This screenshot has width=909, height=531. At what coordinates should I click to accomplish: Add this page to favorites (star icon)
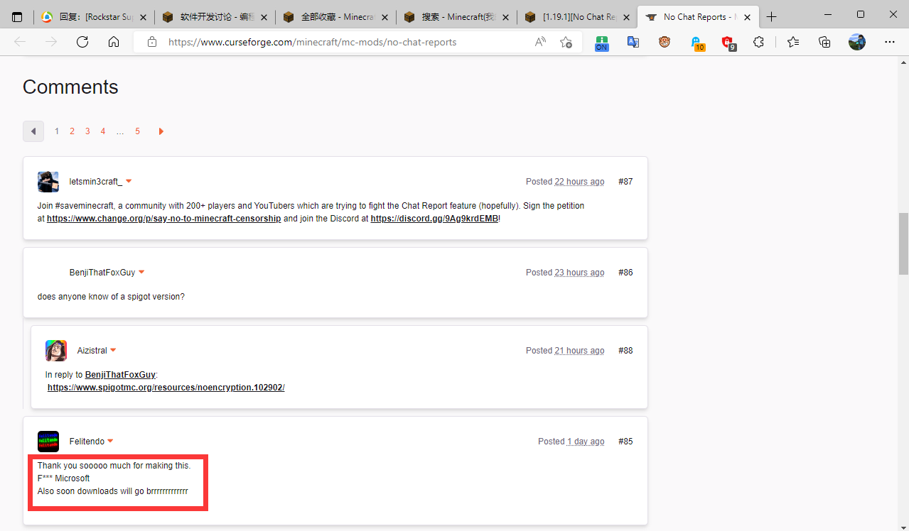tap(566, 42)
